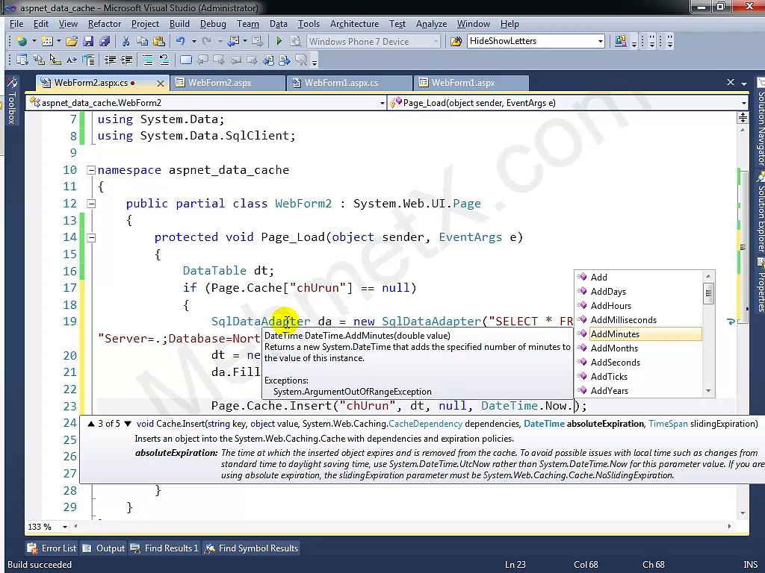Switch to WebForm2.aspx tab
765x573 pixels.
click(227, 83)
